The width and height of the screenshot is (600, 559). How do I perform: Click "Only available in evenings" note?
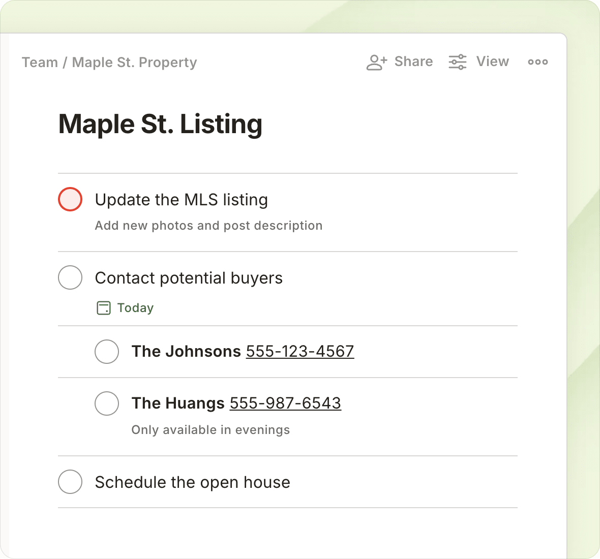pos(210,429)
